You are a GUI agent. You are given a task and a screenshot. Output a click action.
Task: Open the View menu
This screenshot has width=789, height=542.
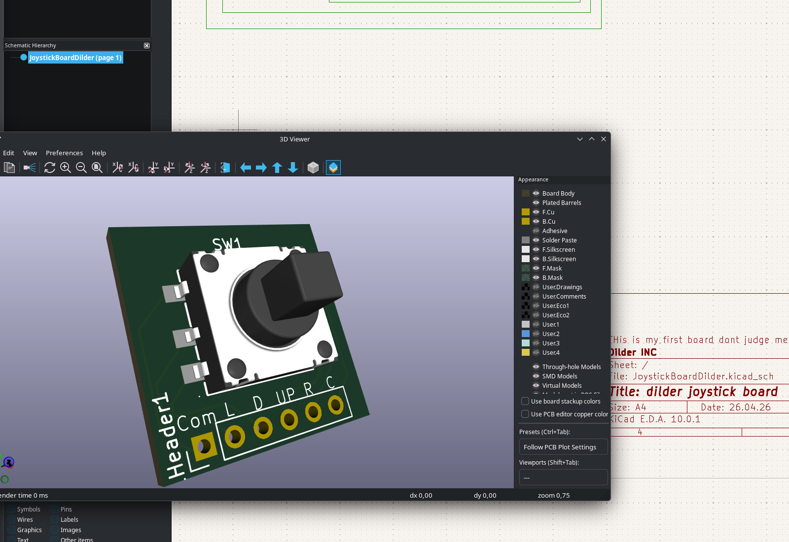(x=30, y=153)
